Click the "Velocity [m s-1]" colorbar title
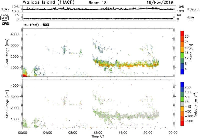This screenshot has height=138, width=200. click(x=195, y=104)
